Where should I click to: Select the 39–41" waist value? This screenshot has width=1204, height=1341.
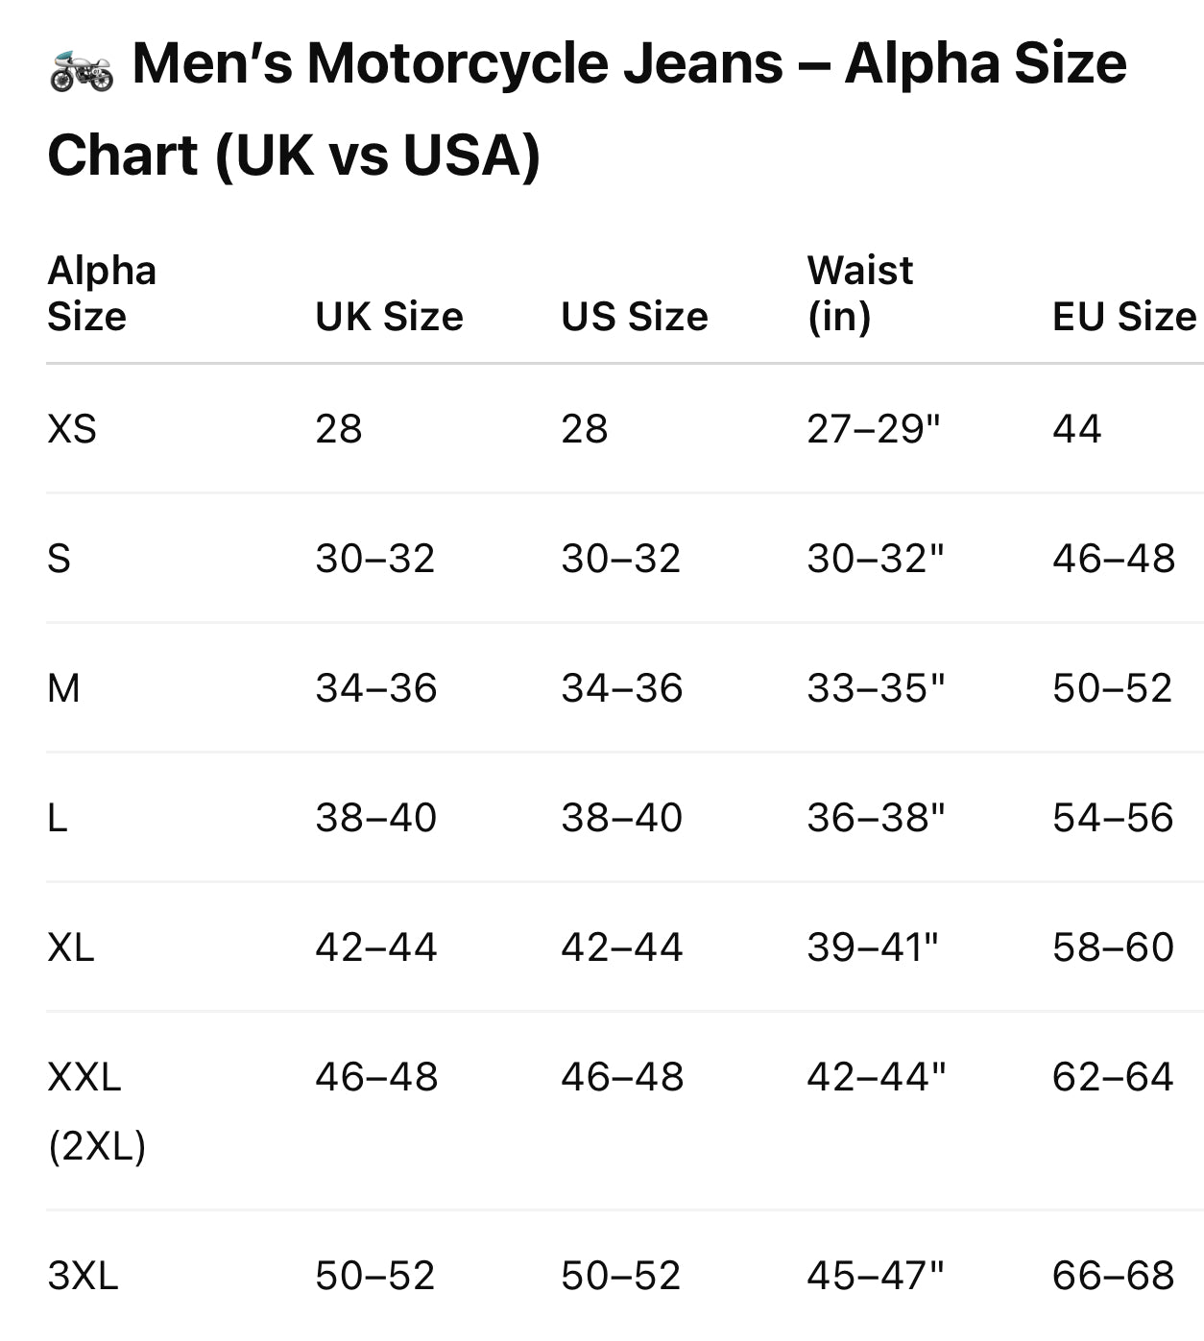tap(872, 947)
